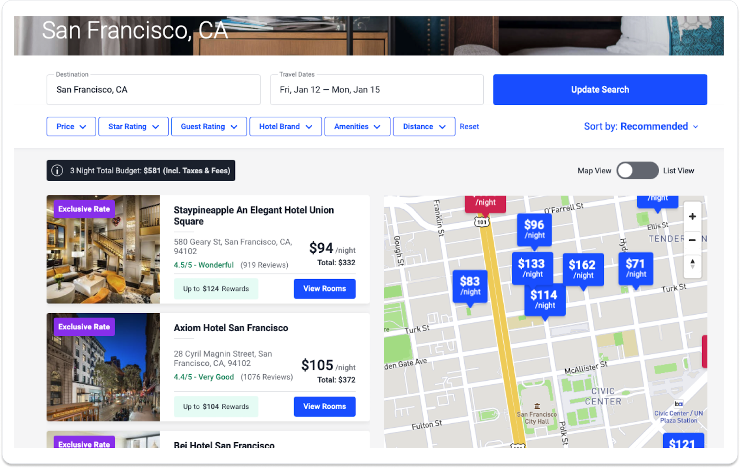Viewport: 740px width, 468px height.
Task: Click Up to $124 Rewards badge
Action: (216, 289)
